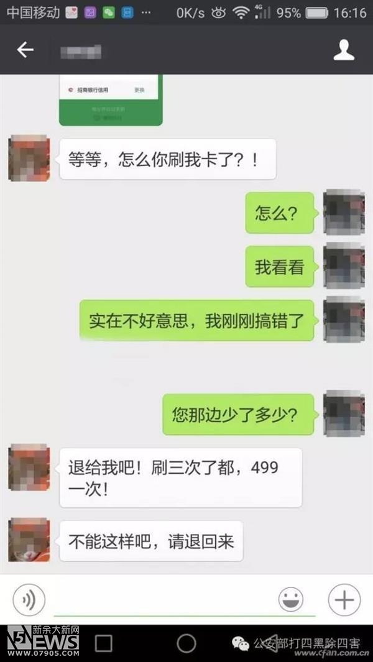Tap the recent apps square button

pos(103,643)
